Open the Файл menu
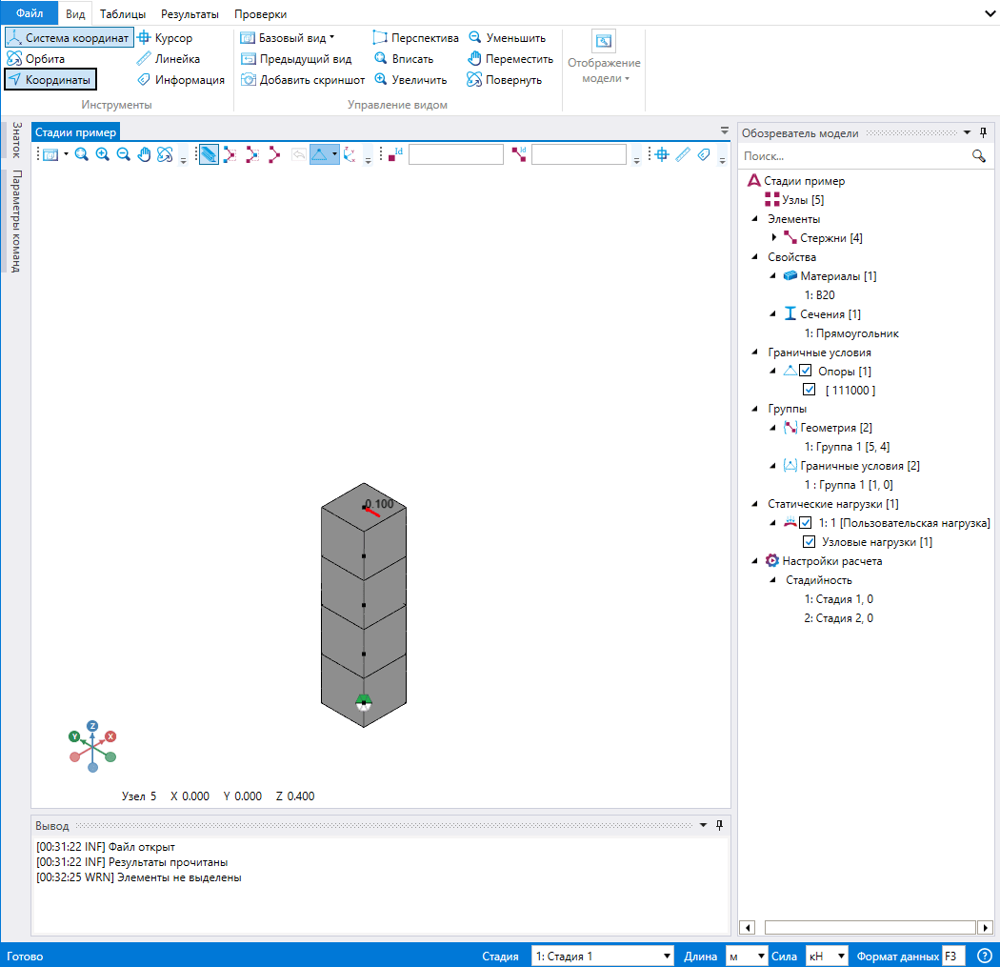1000x967 pixels. [x=30, y=12]
